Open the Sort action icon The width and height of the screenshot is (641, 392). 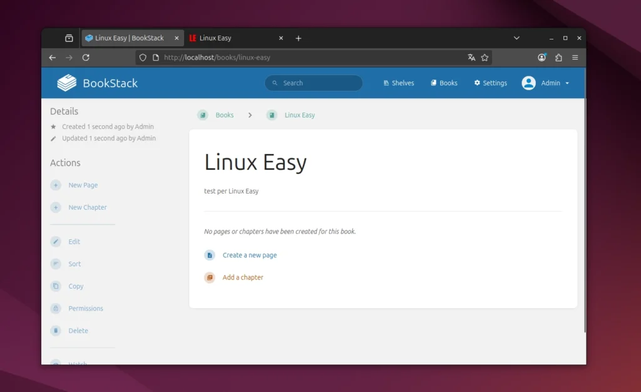tap(56, 264)
